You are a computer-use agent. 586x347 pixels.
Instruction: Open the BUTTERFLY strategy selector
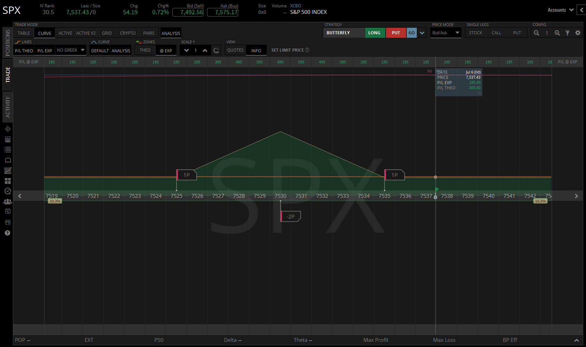click(x=344, y=33)
